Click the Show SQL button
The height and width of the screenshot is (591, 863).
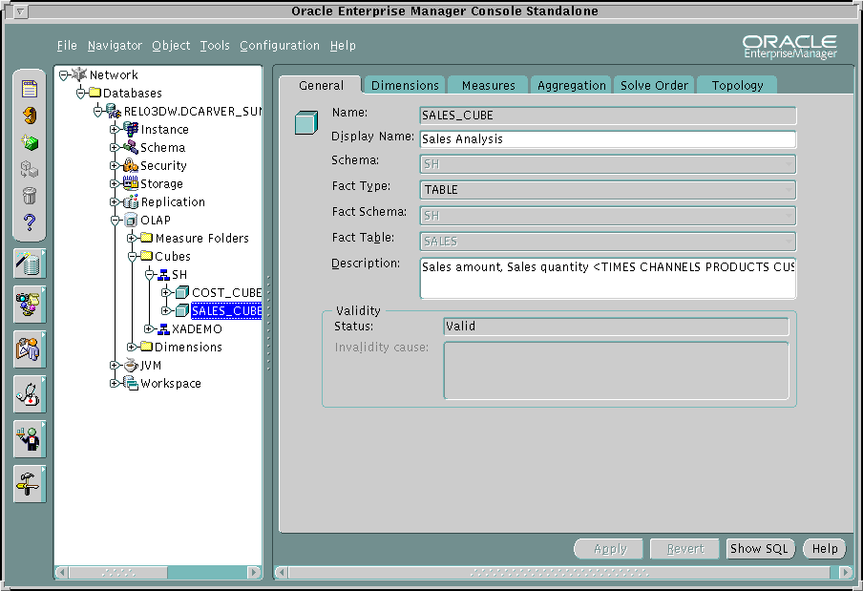759,549
